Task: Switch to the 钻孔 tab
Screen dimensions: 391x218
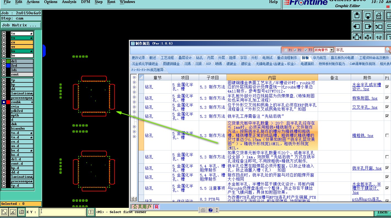Action: [x=199, y=58]
